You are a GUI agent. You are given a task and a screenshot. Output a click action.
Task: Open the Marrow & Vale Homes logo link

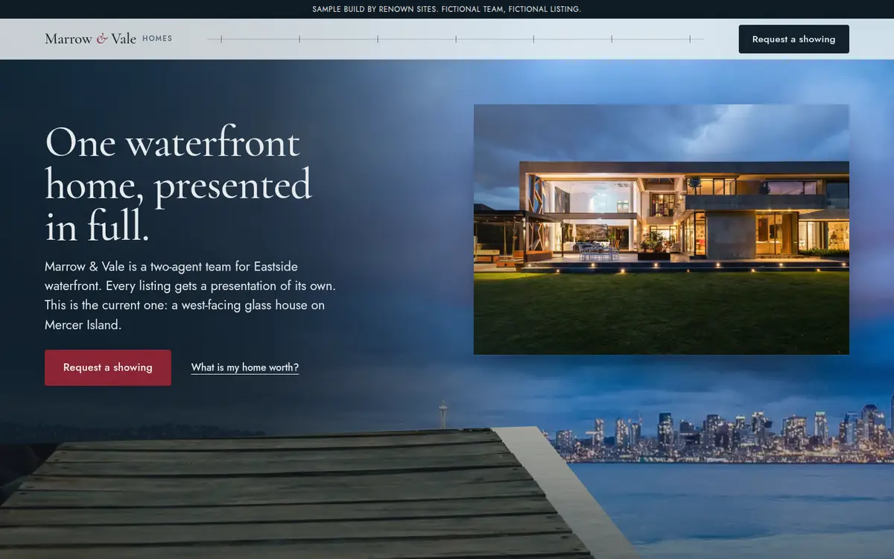click(109, 39)
